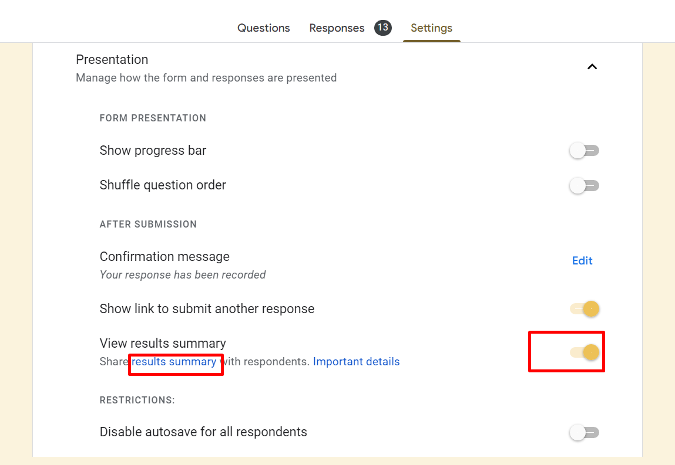Stay on the Settings tab

point(431,28)
